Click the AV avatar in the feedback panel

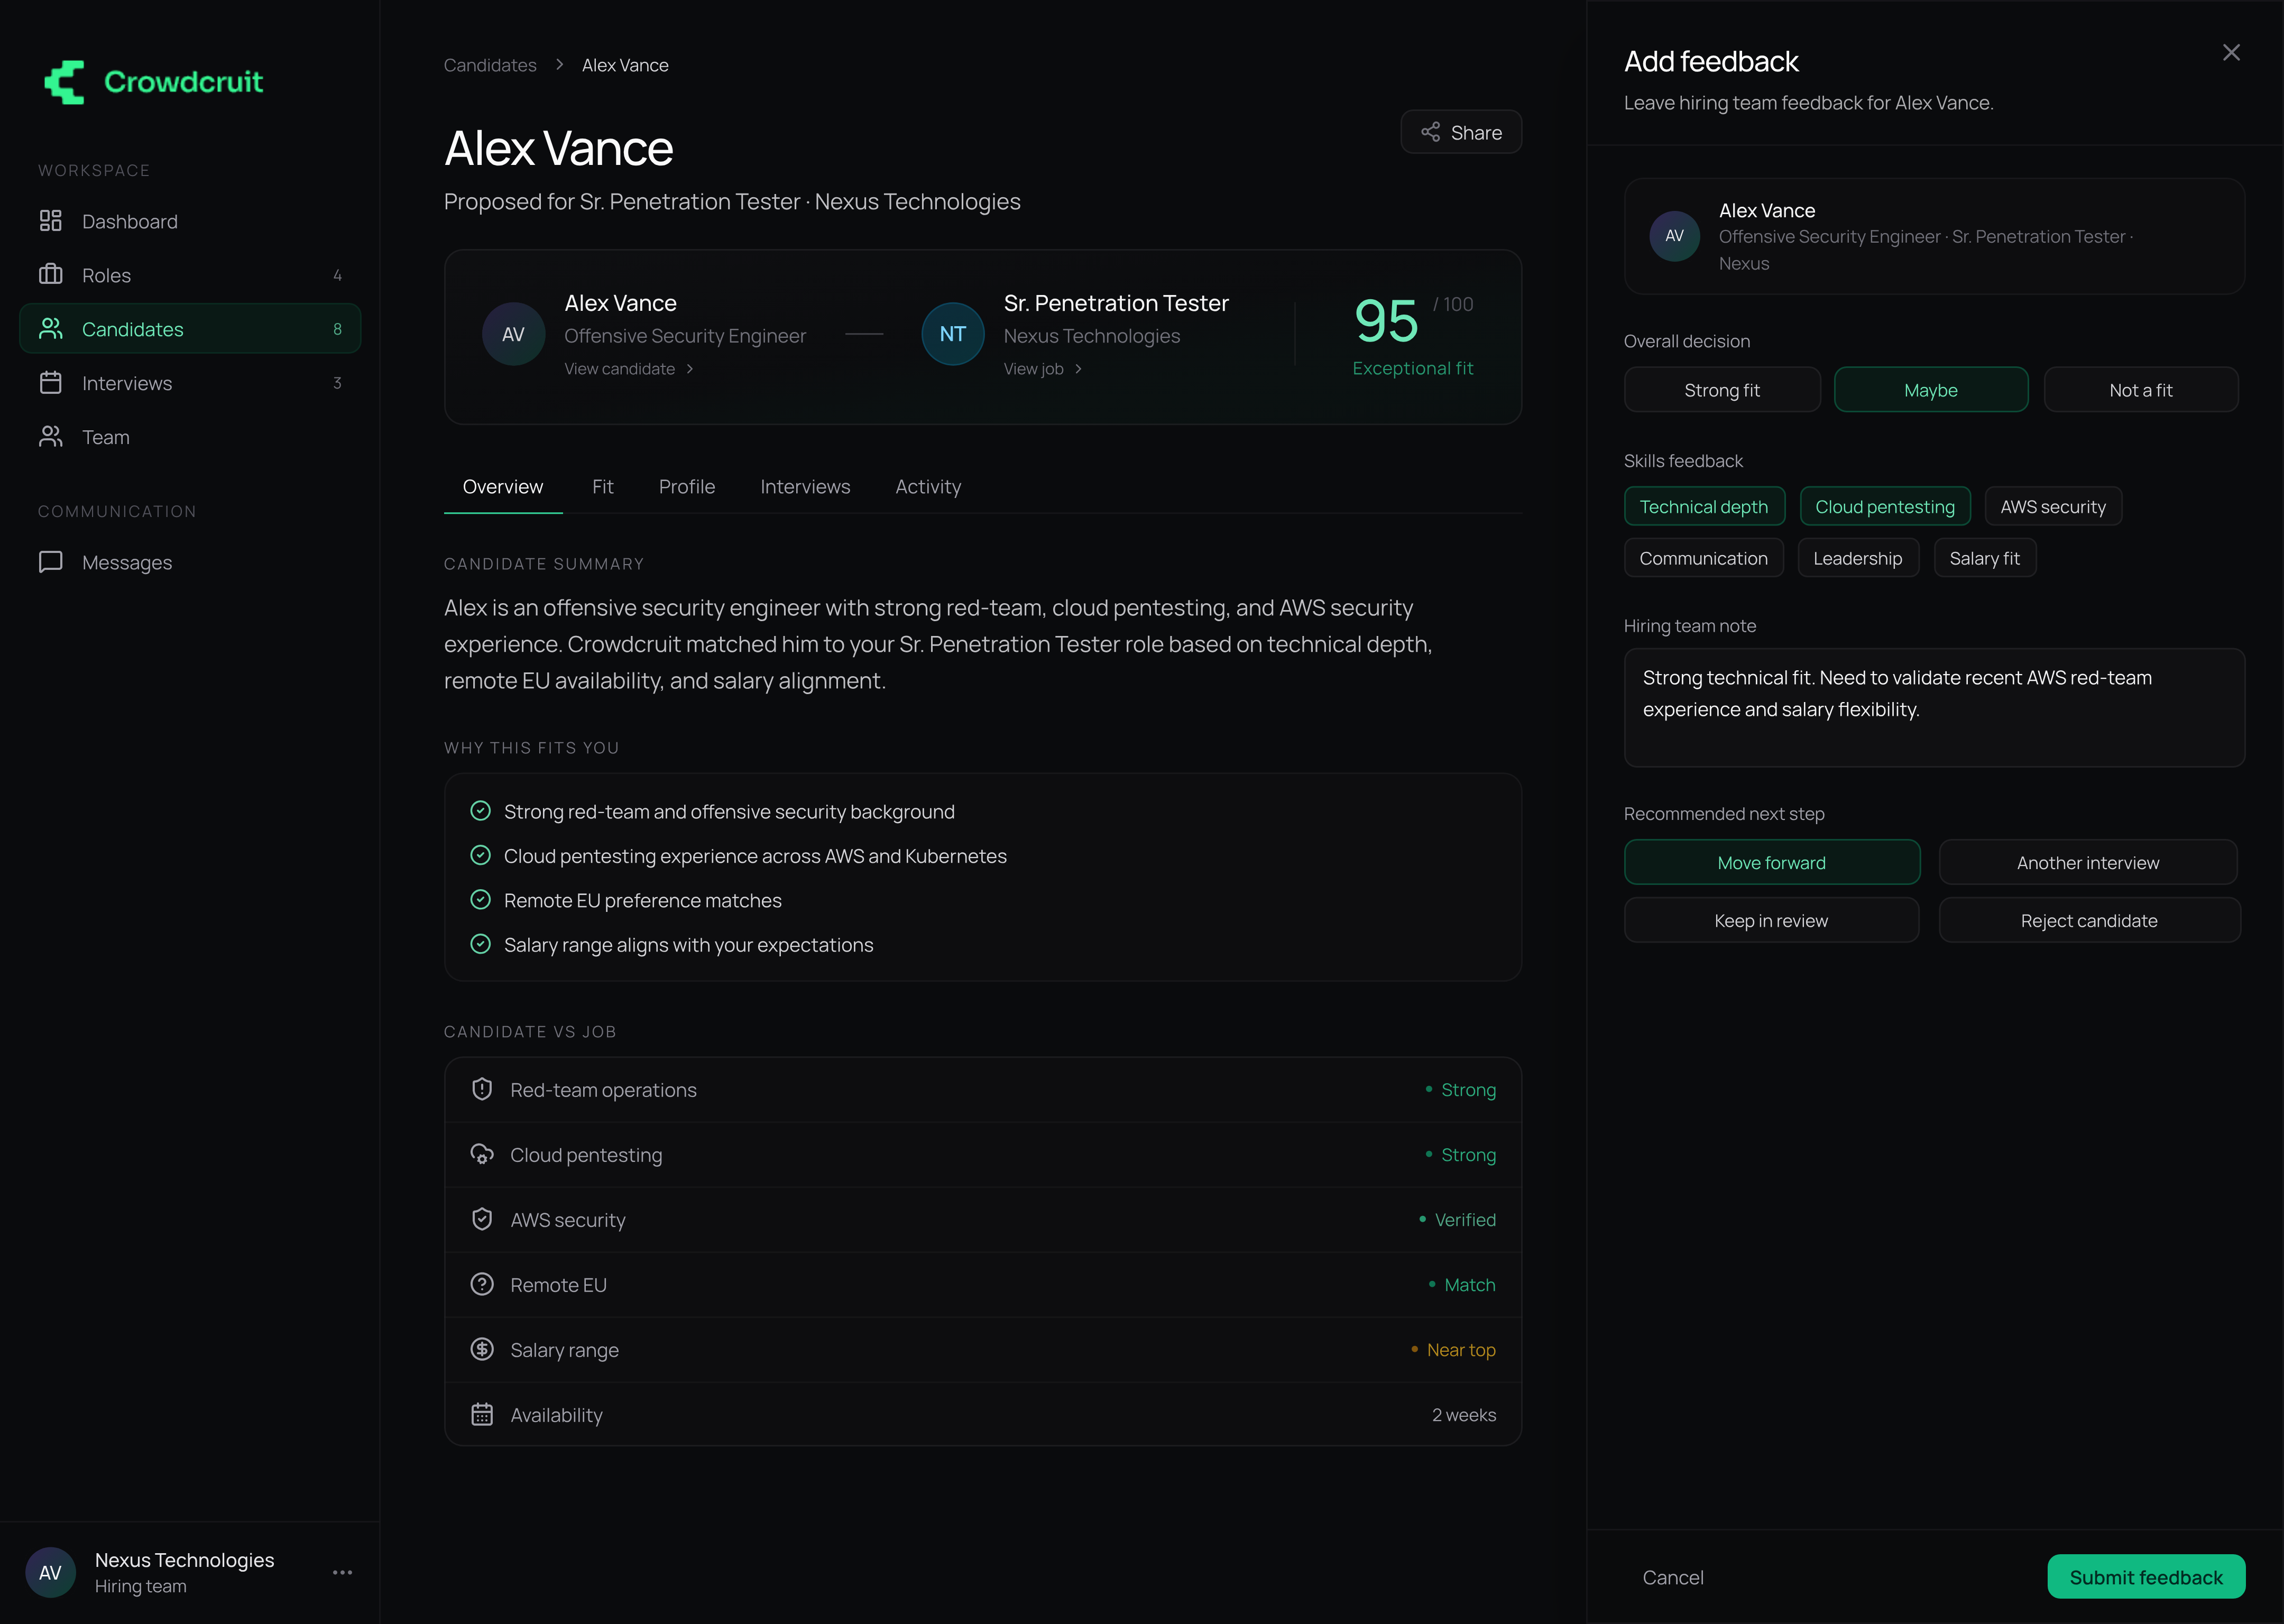pos(1675,236)
